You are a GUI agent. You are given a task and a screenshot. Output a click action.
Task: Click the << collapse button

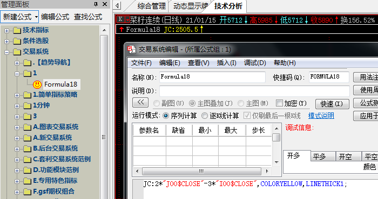(140, 103)
